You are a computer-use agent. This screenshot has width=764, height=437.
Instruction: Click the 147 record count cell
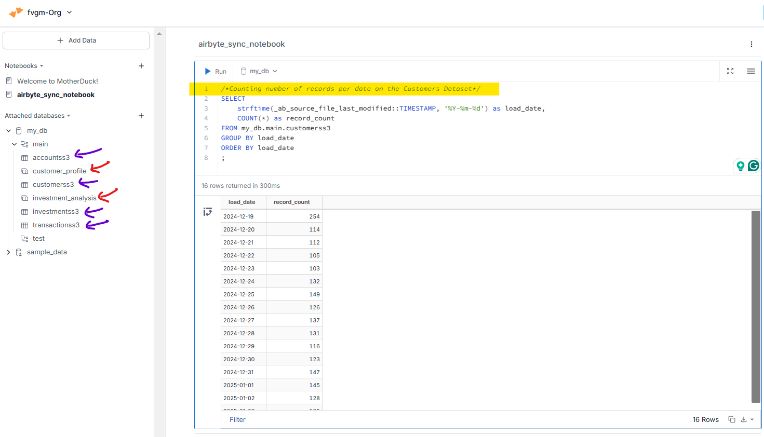pos(294,372)
